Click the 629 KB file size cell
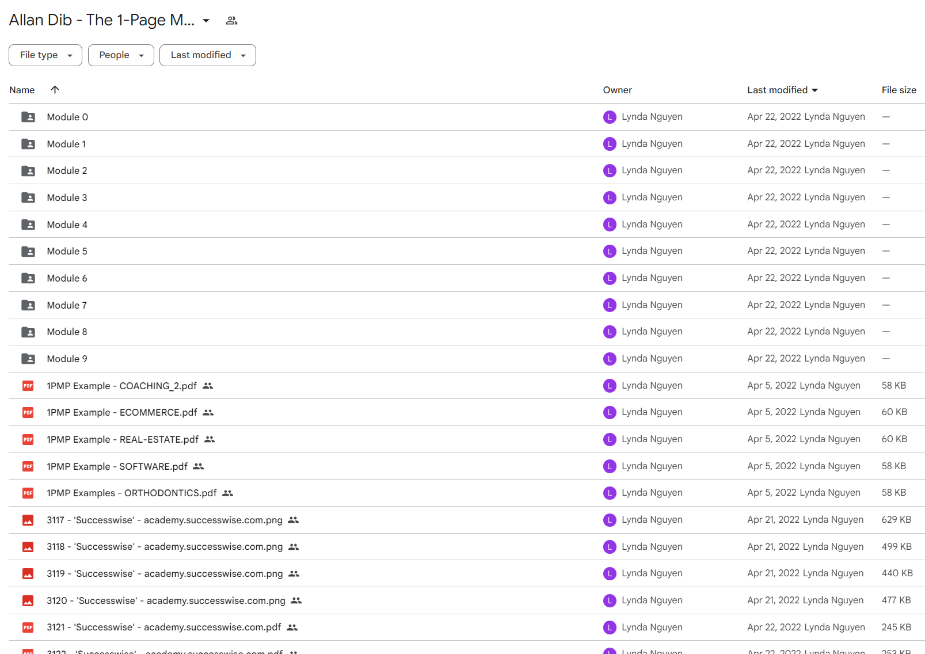Viewport: 925px width, 654px height. [x=896, y=520]
